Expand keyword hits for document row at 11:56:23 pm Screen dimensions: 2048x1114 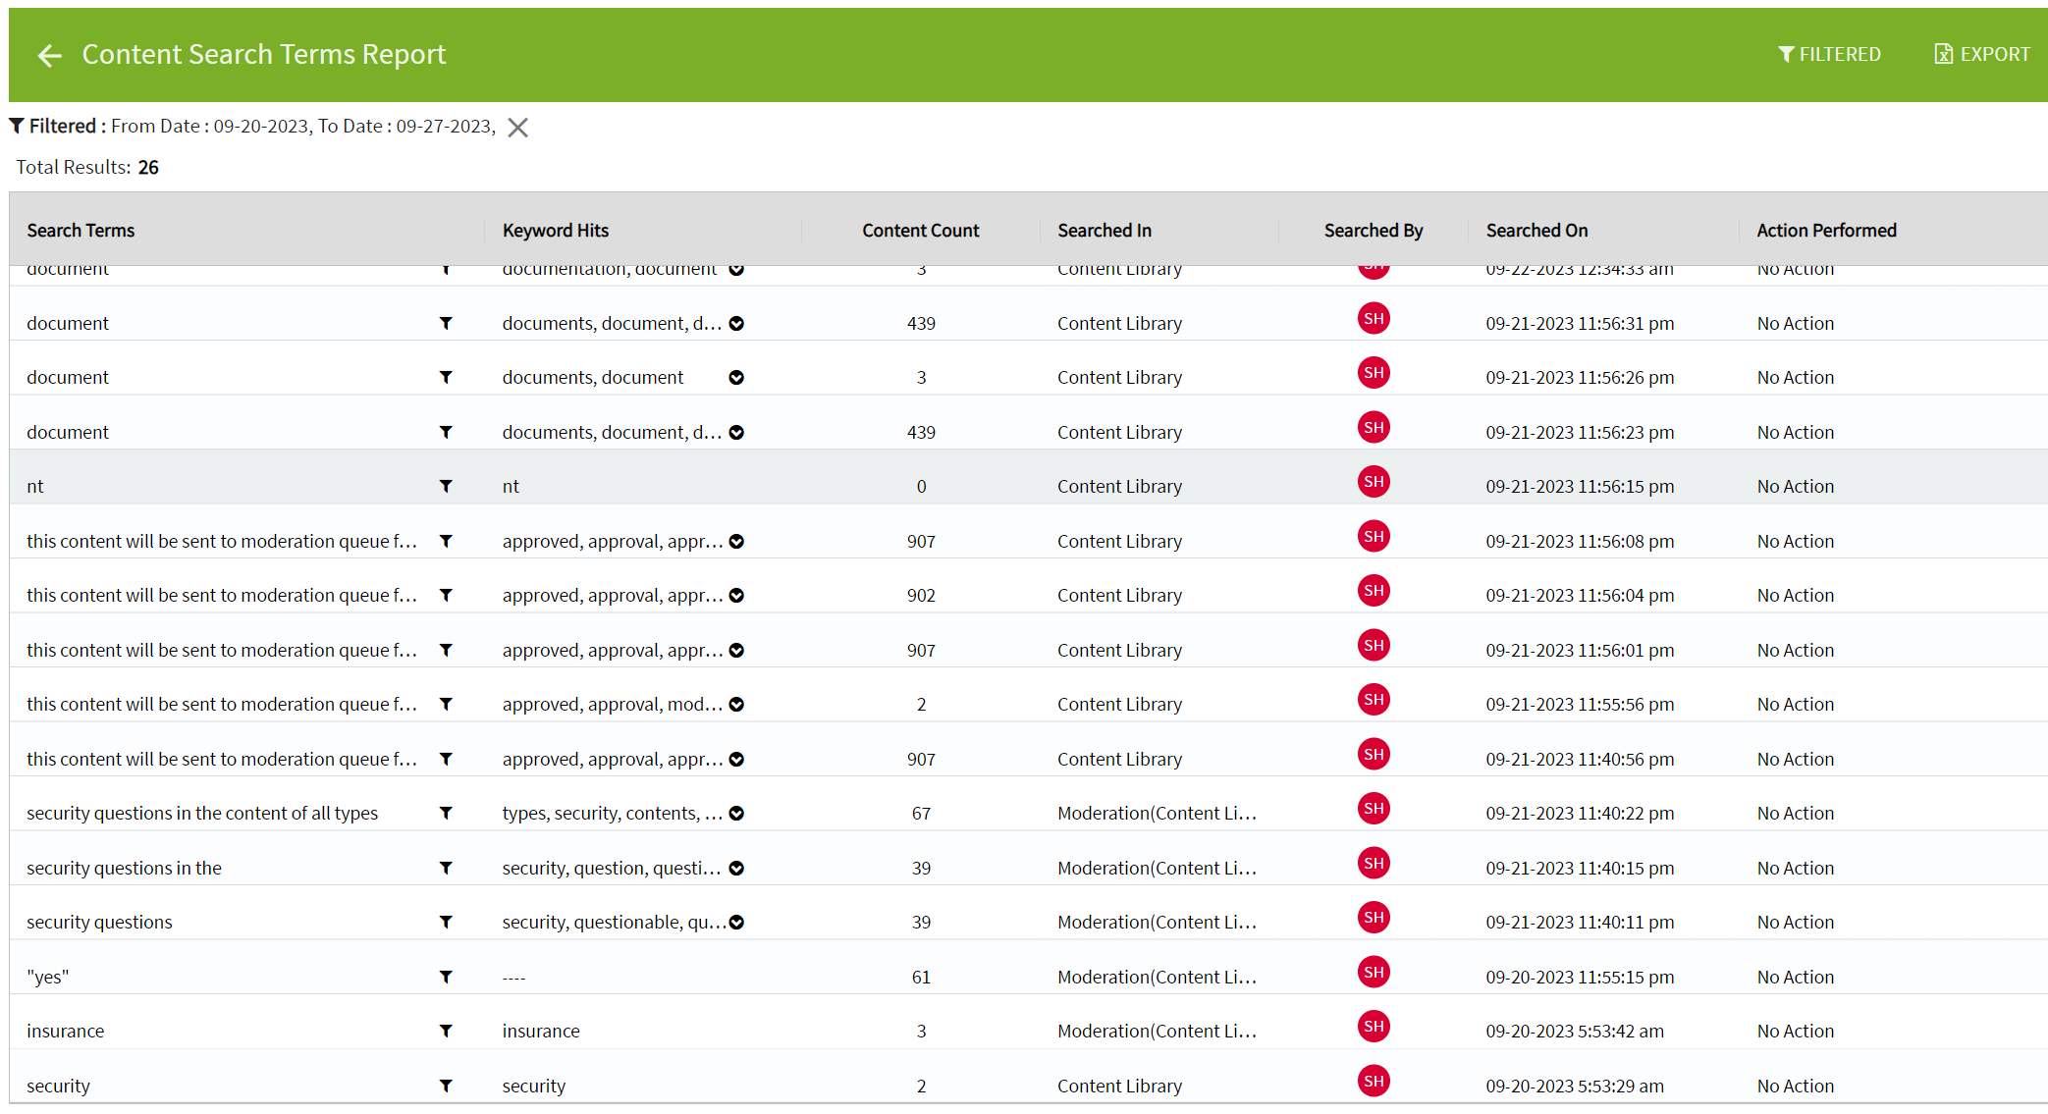click(x=736, y=433)
